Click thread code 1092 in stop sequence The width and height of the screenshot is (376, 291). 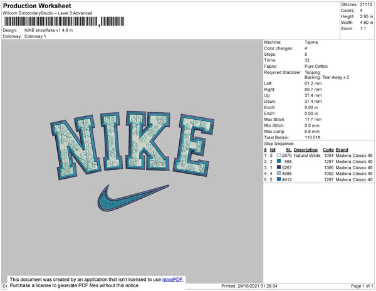[328, 174]
